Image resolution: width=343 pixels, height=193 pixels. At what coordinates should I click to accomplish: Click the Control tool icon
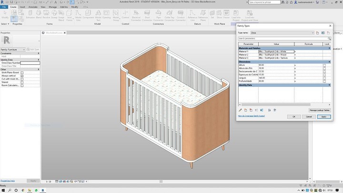pyautogui.click(x=125, y=14)
